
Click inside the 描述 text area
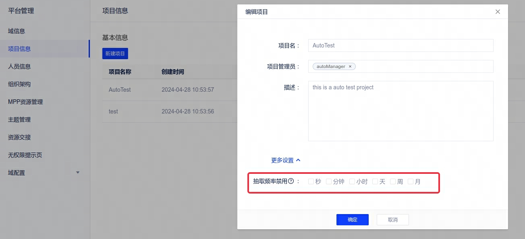coord(400,111)
